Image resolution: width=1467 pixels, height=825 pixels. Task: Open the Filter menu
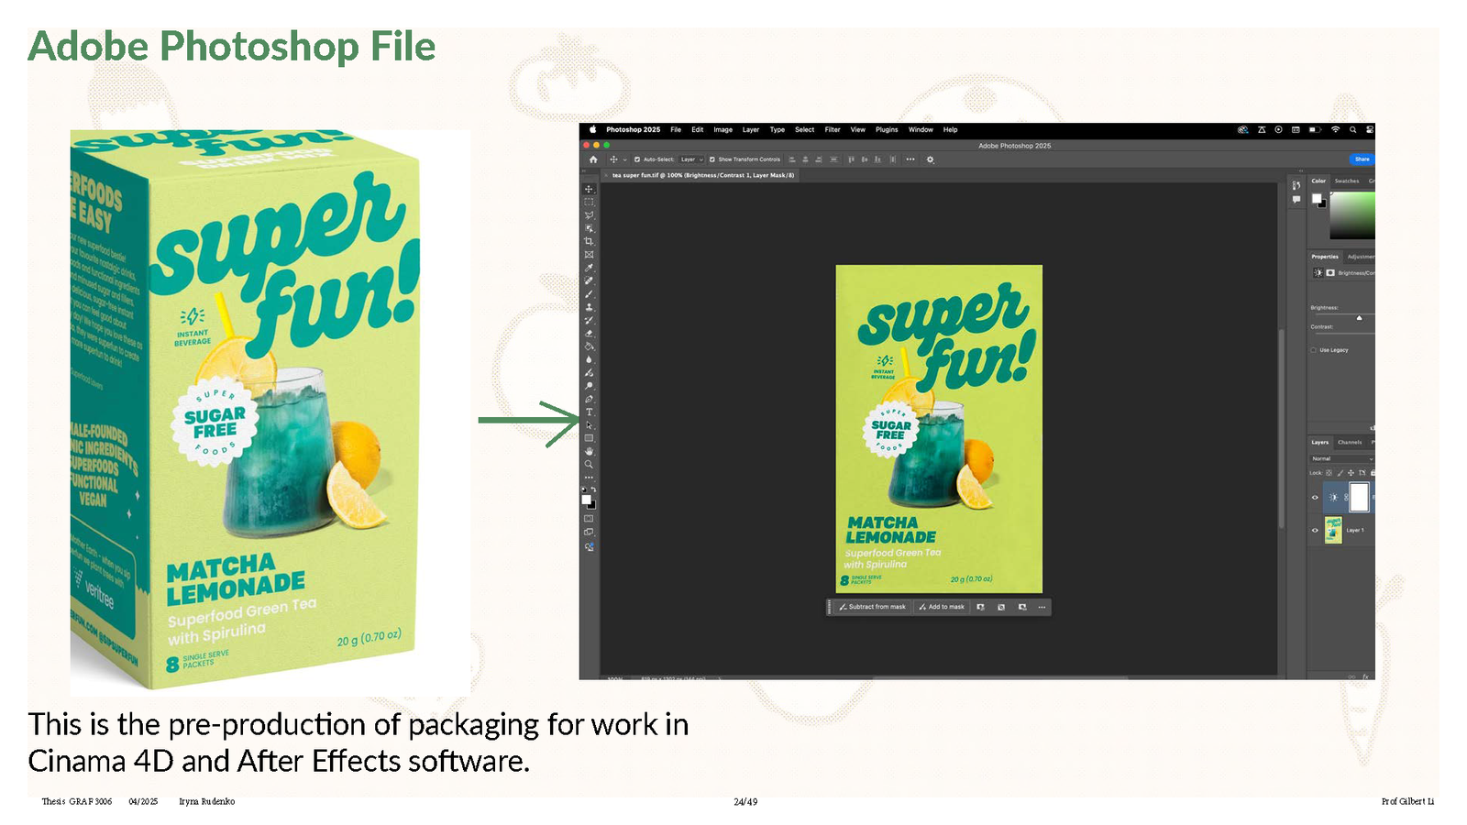tap(832, 130)
